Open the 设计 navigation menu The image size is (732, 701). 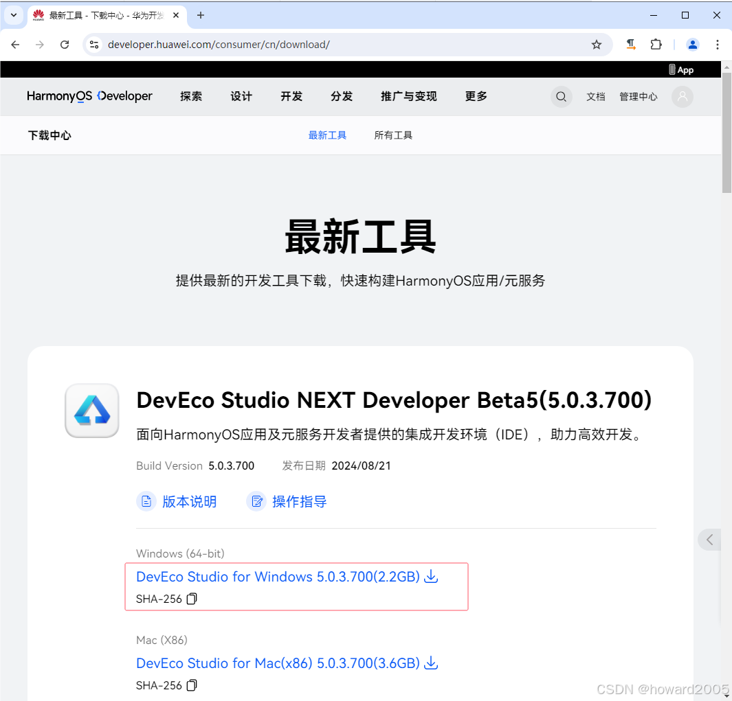pyautogui.click(x=241, y=96)
